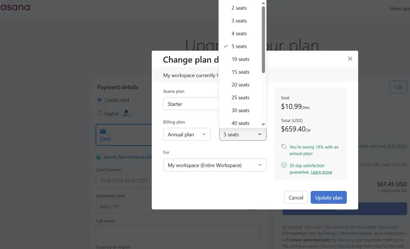Image resolution: width=410 pixels, height=249 pixels.
Task: Select 2 seats option
Action: pos(239,8)
